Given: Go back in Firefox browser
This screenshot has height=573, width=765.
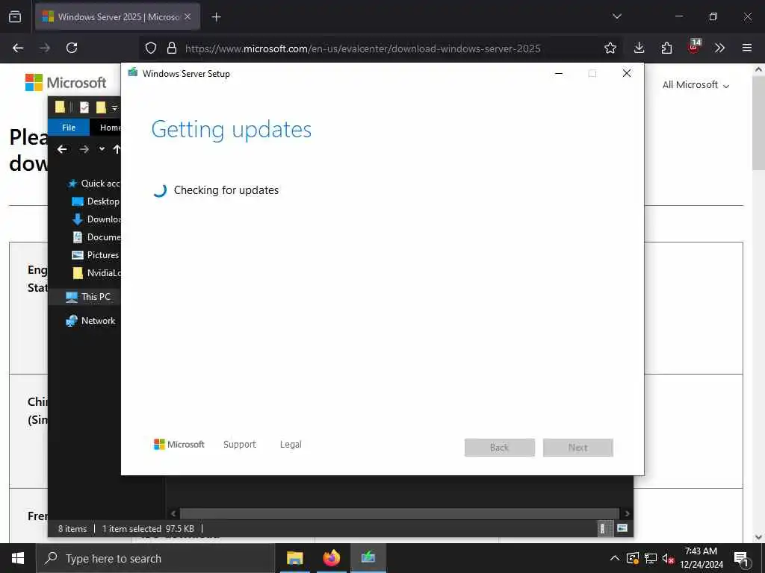Looking at the screenshot, I should pos(18,48).
